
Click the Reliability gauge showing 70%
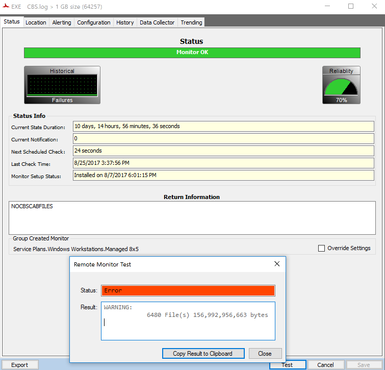coord(341,85)
